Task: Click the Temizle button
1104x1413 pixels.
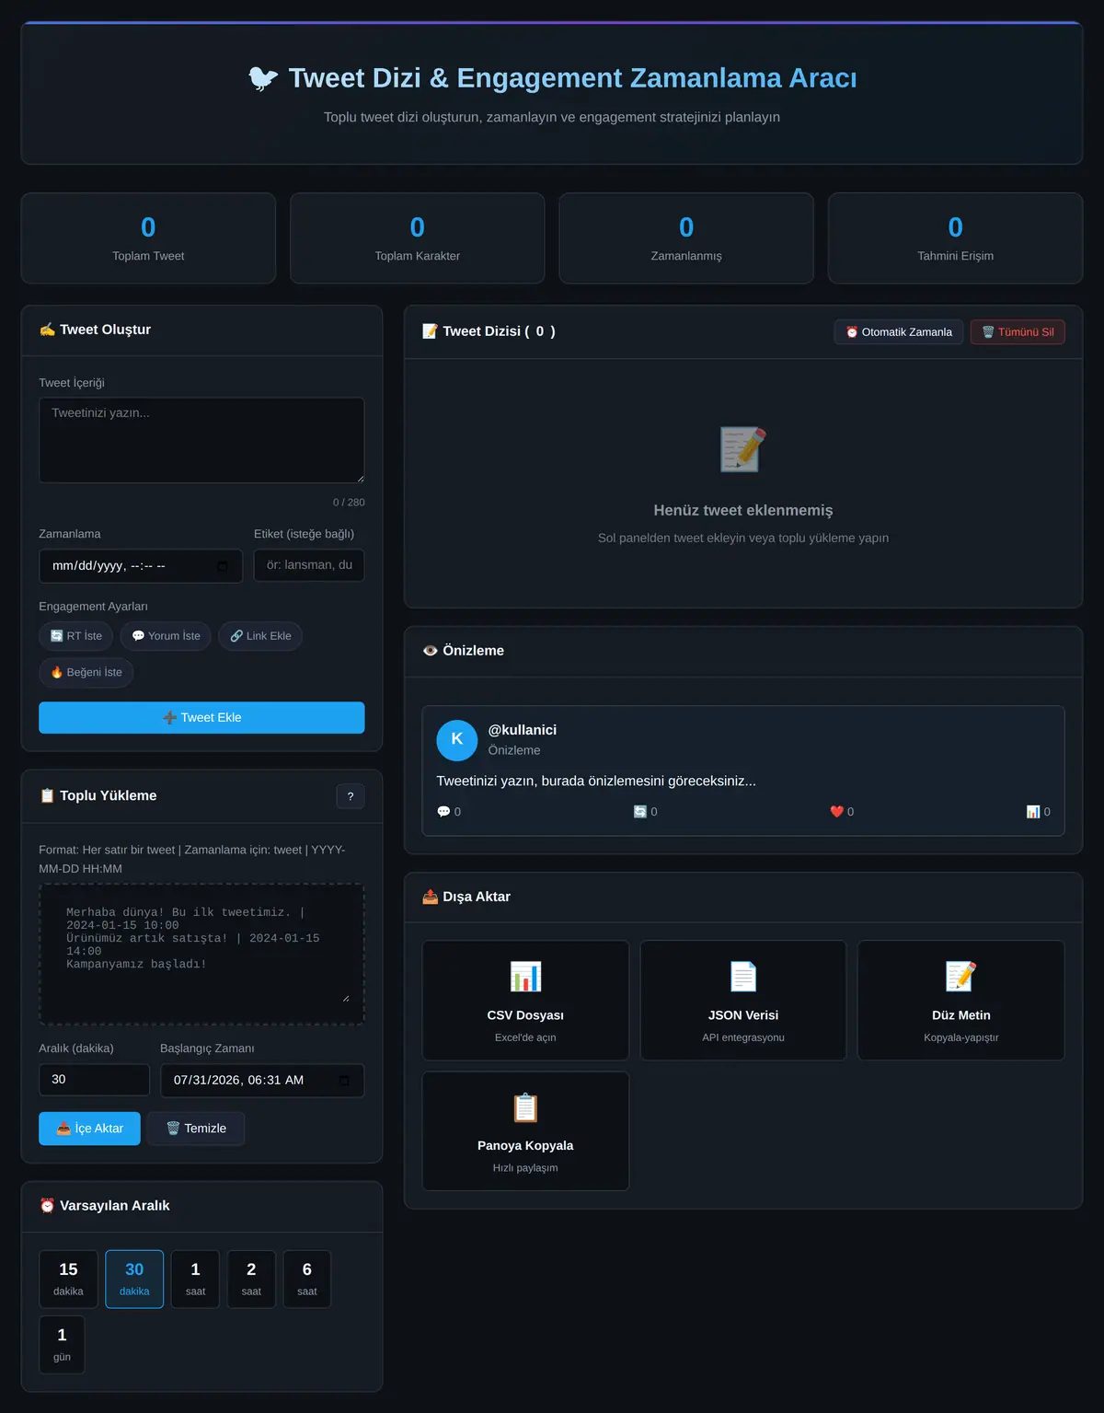Action: [x=196, y=1129]
